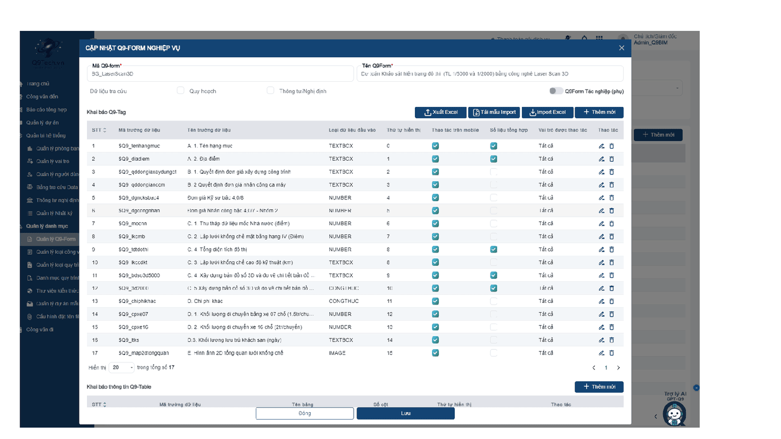Go to next page using pagination arrow
Screen dimensions: 781x439
(x=618, y=368)
